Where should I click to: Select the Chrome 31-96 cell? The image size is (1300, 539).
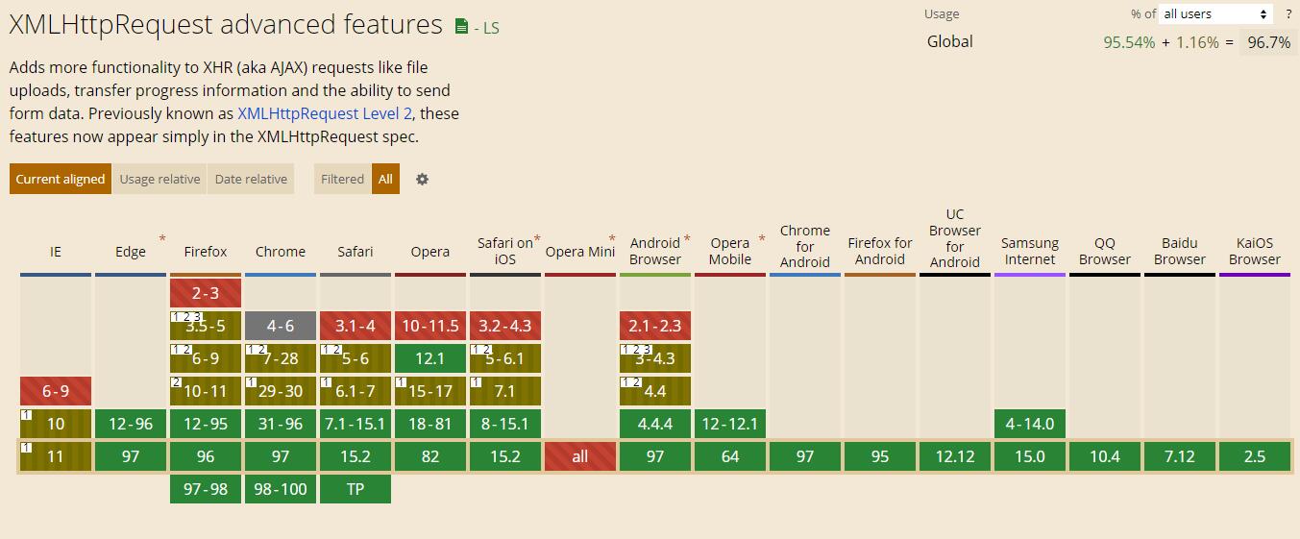(281, 424)
